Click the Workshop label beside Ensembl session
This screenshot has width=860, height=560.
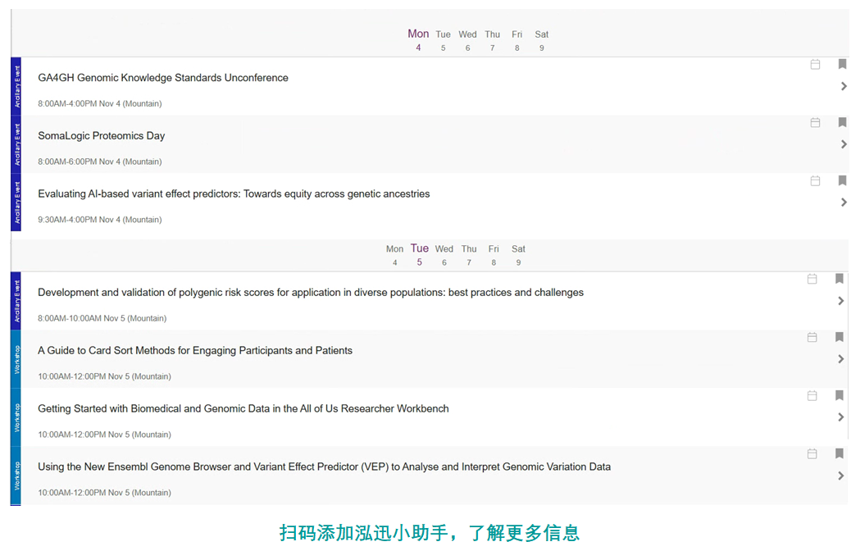click(16, 476)
